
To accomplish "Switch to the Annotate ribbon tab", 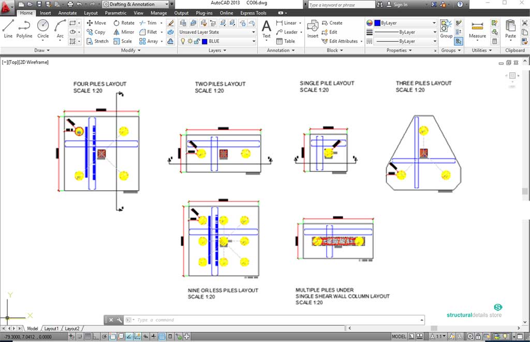I will pos(67,13).
